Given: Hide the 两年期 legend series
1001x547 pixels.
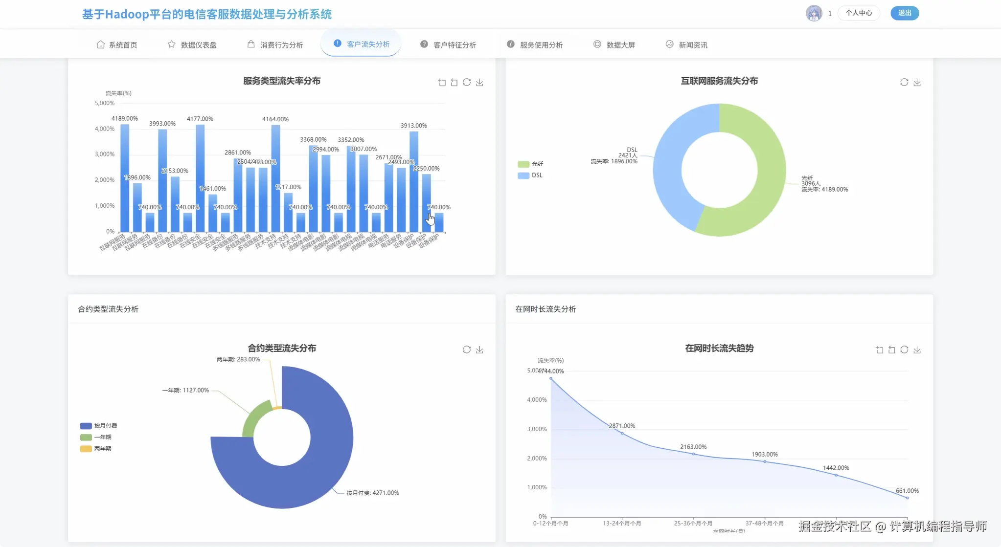Looking at the screenshot, I should point(96,449).
